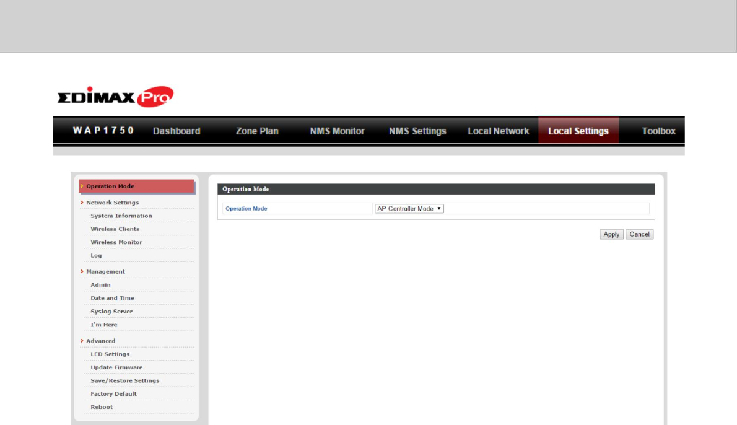Open System Information page
This screenshot has width=737, height=425.
coord(121,216)
